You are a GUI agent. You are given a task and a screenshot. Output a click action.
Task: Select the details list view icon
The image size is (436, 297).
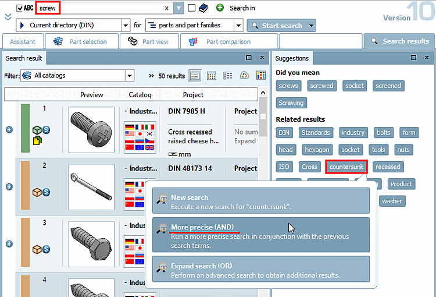click(x=228, y=76)
